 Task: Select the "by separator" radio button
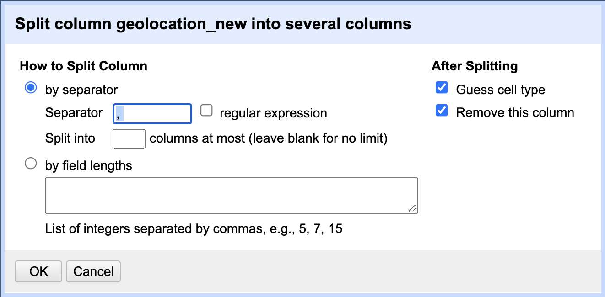coord(31,88)
